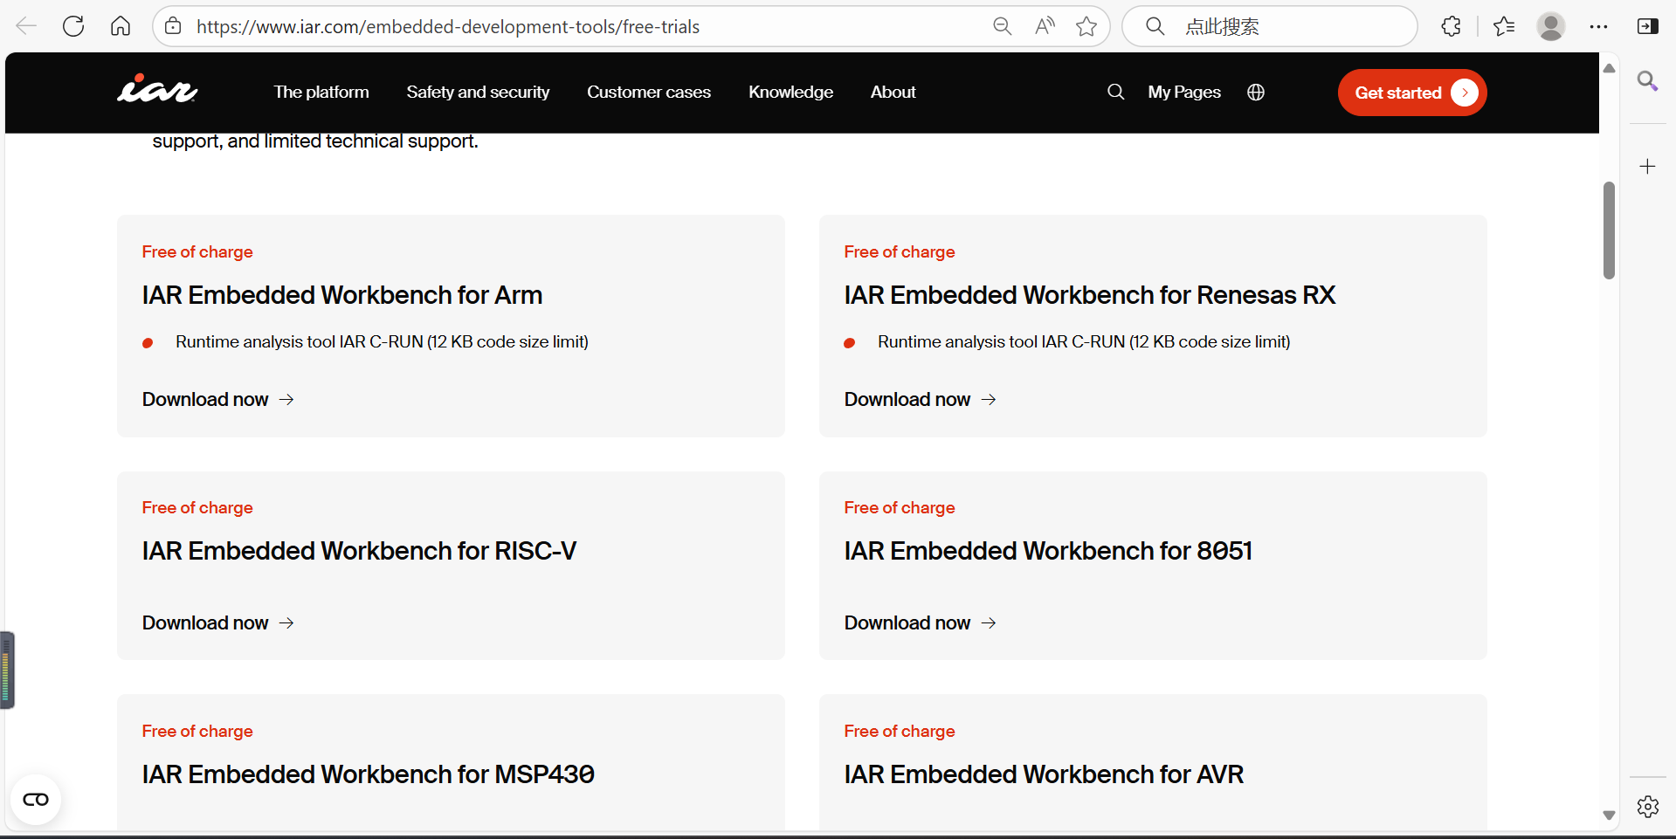Click the cookie consent icon at the bottom left

[x=36, y=800]
